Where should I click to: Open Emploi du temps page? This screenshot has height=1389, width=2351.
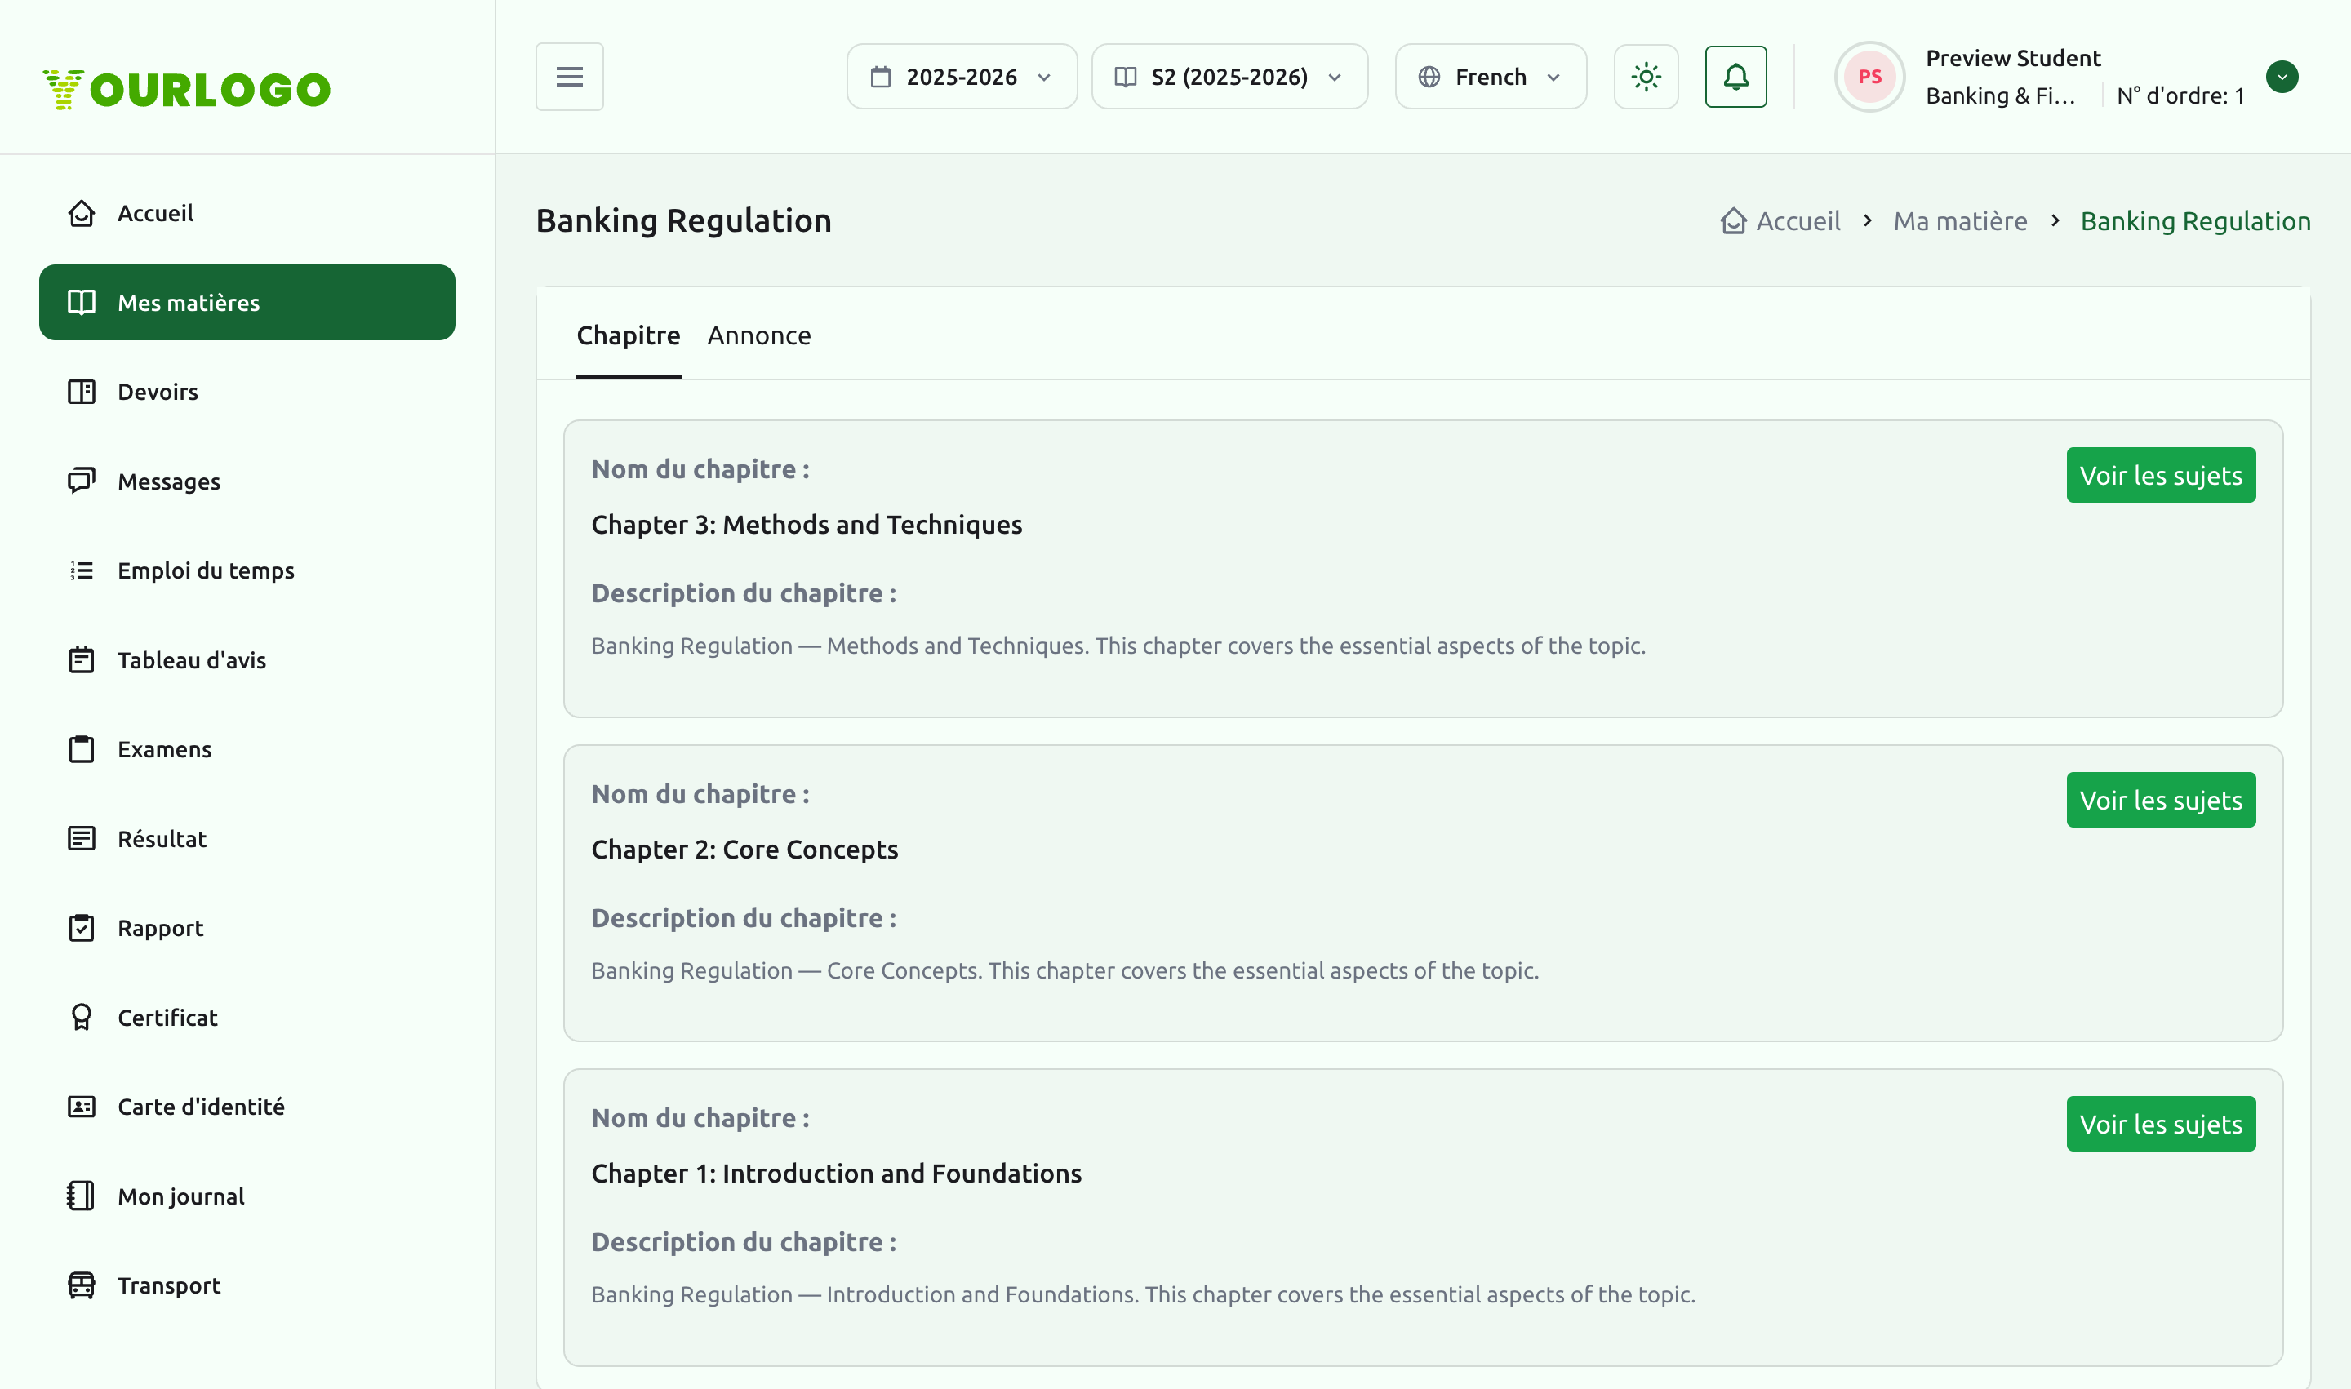(247, 571)
